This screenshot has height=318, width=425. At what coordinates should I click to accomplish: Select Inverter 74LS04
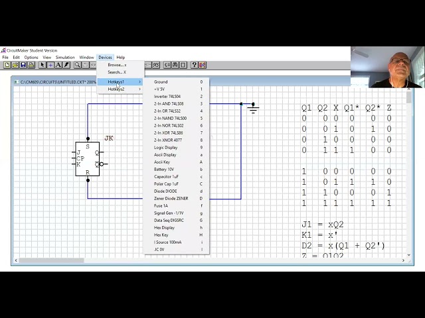177,96
